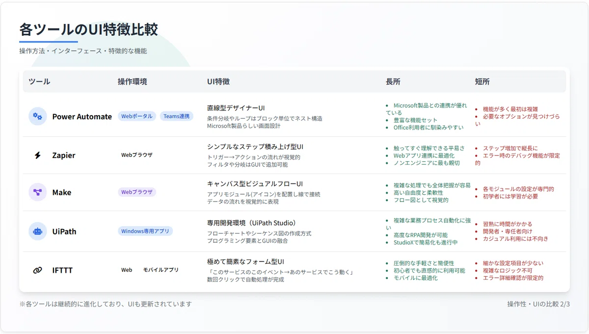This screenshot has width=589, height=334.
Task: Click the 各ツールのUI特徴比較 title
Action: (89, 29)
